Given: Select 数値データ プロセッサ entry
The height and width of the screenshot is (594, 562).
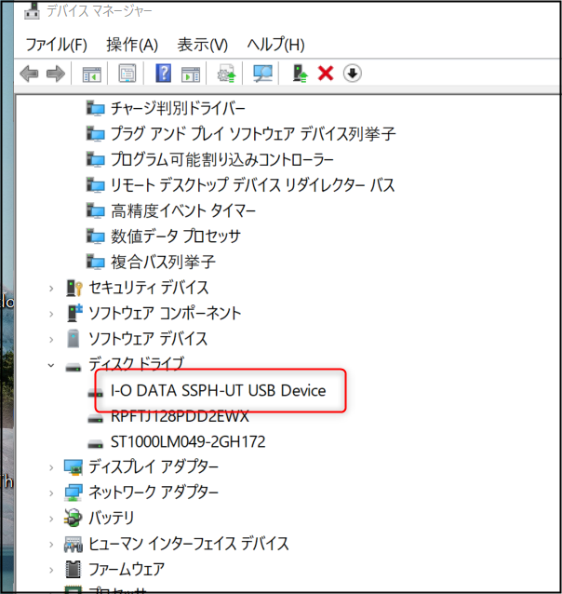Looking at the screenshot, I should click(176, 236).
